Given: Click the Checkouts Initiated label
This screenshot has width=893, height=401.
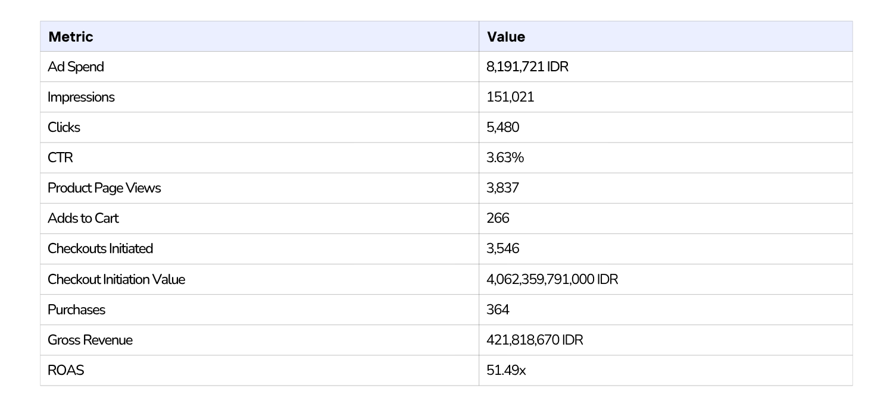Looking at the screenshot, I should tap(101, 249).
